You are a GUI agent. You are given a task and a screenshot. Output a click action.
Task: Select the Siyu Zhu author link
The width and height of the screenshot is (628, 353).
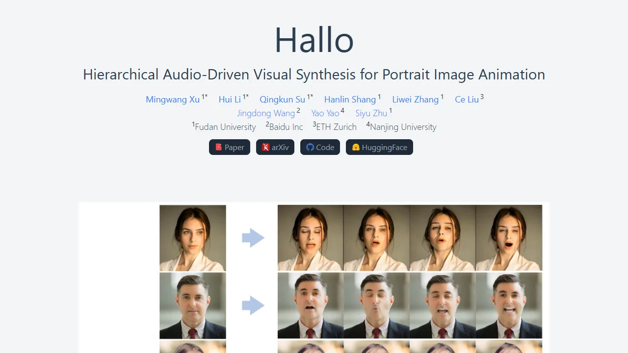pyautogui.click(x=371, y=113)
